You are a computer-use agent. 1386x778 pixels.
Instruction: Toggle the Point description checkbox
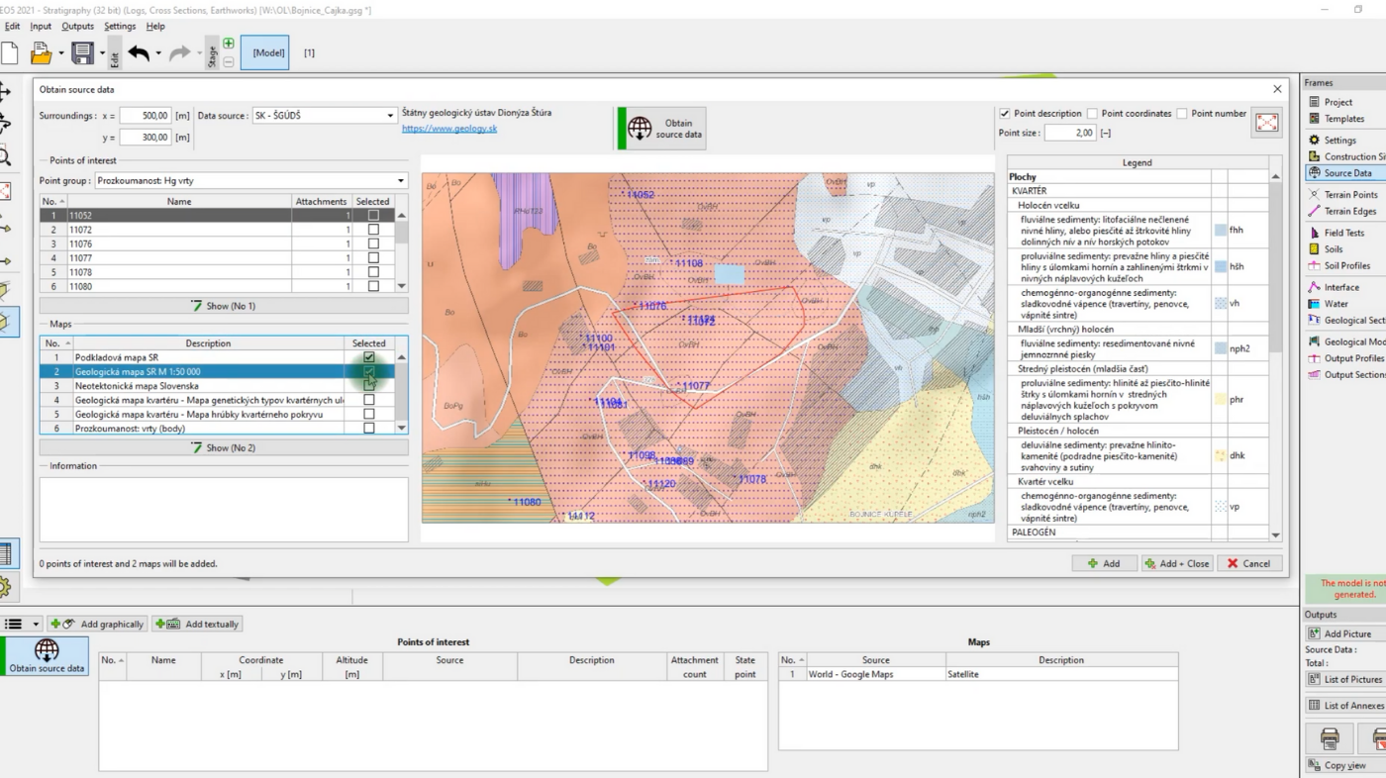1005,114
